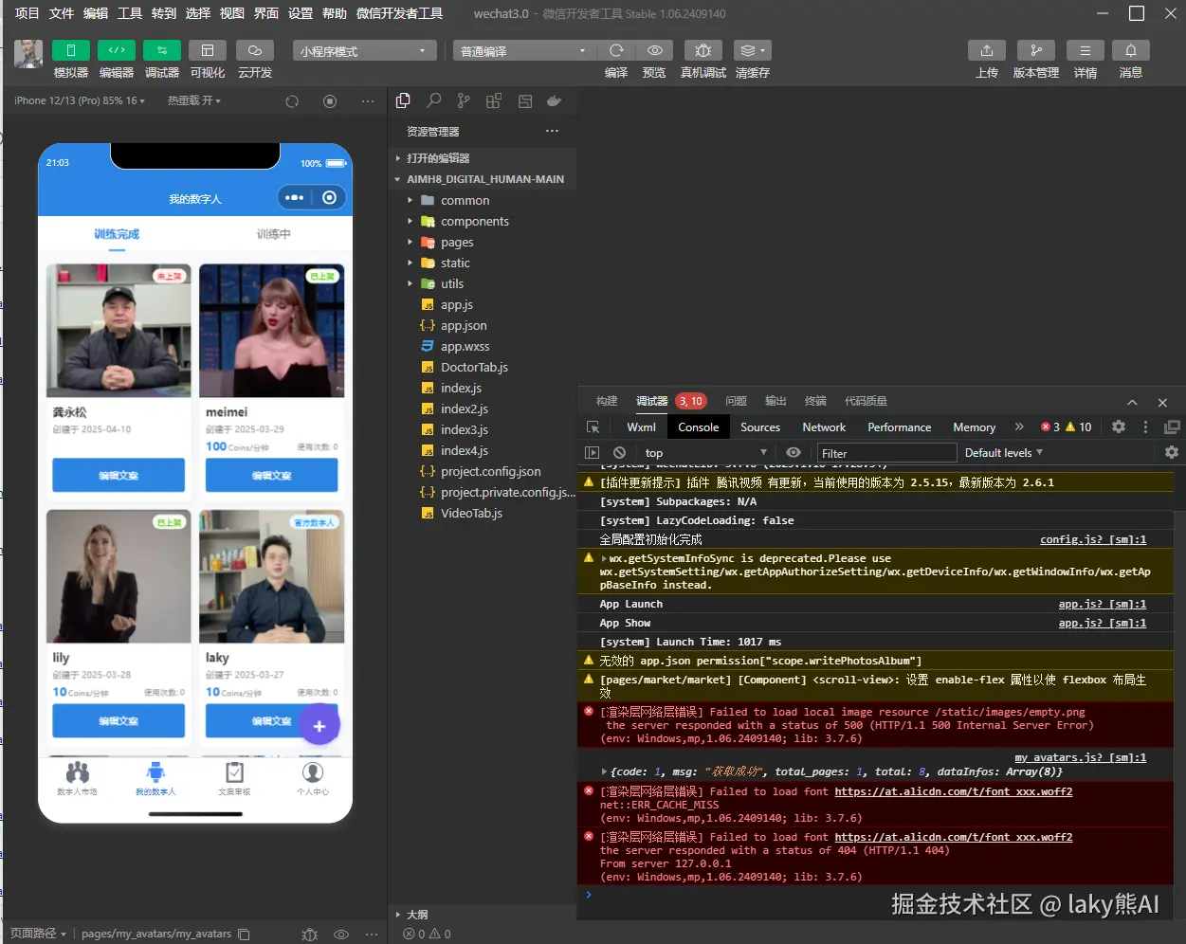Click the Preview eye icon

click(655, 50)
